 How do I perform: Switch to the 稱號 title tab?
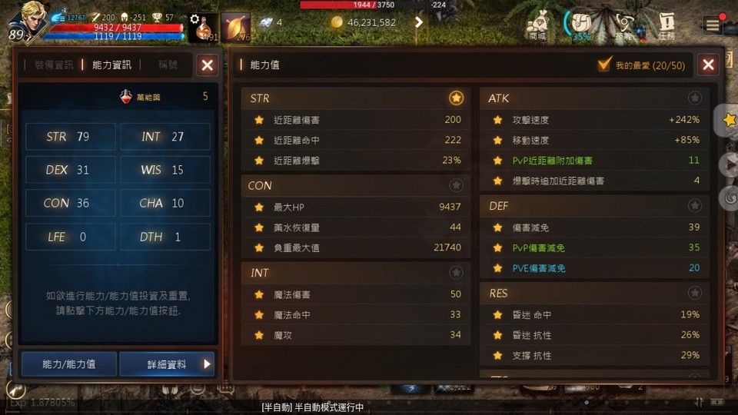pyautogui.click(x=167, y=65)
